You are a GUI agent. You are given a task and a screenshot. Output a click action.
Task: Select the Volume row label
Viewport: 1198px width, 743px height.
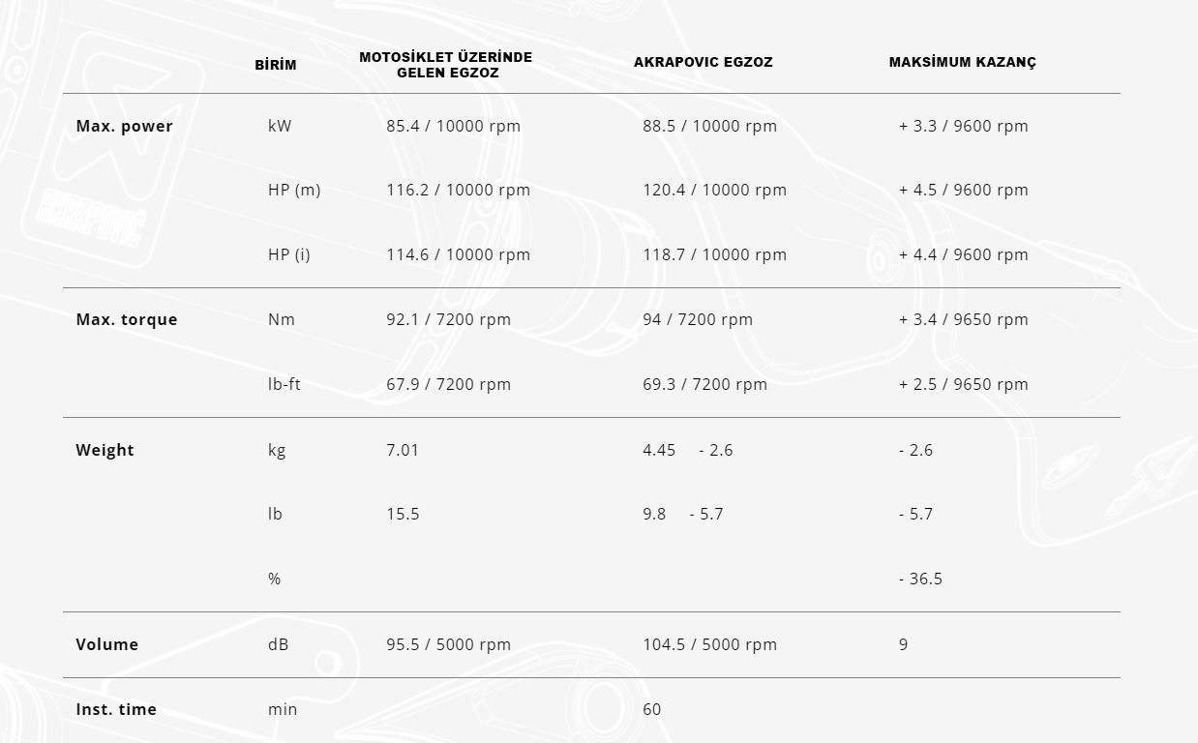click(x=106, y=644)
